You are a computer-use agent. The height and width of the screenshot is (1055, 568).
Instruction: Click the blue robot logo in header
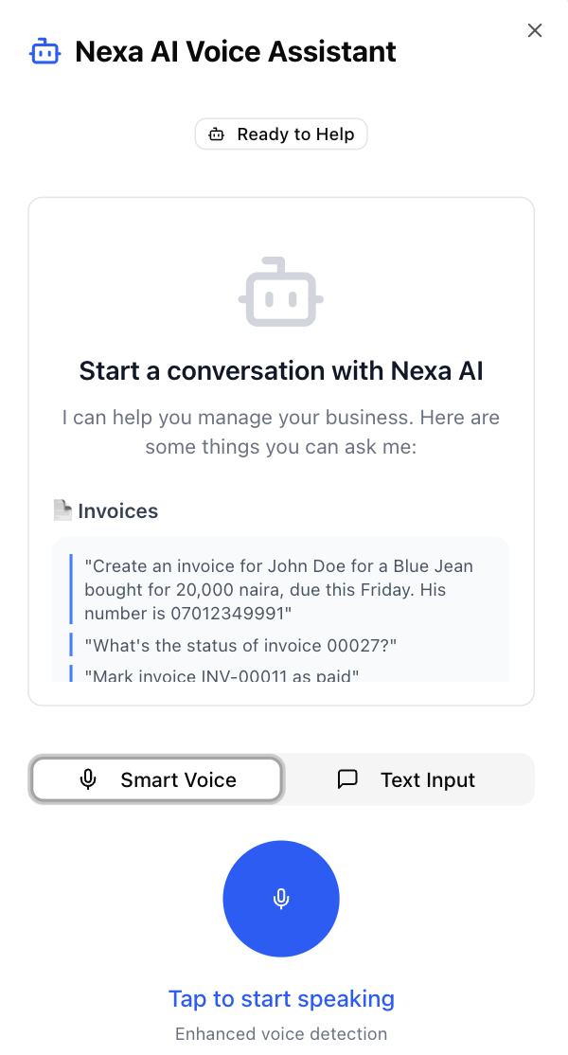45,51
